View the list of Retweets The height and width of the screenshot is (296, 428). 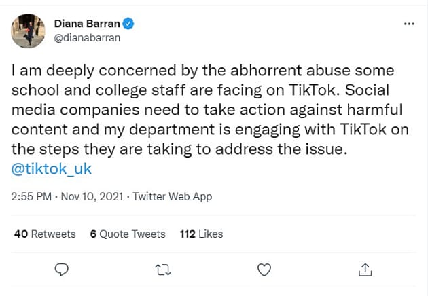point(54,234)
